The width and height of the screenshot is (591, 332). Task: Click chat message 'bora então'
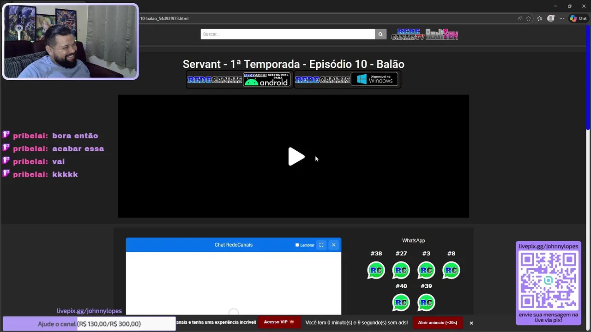[75, 136]
